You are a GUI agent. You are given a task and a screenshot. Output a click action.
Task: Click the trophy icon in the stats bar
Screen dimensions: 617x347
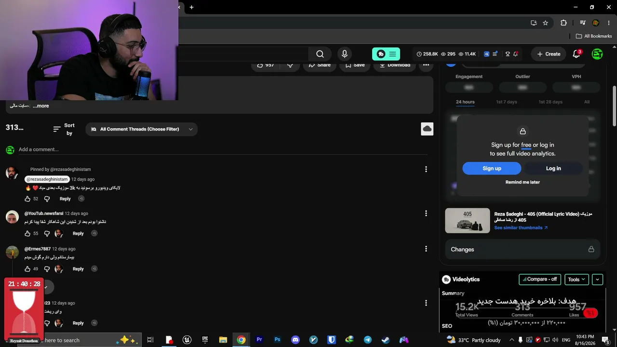click(x=507, y=54)
